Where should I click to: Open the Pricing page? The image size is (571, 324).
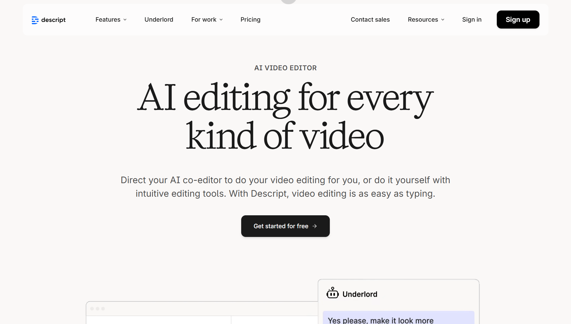[x=250, y=20]
